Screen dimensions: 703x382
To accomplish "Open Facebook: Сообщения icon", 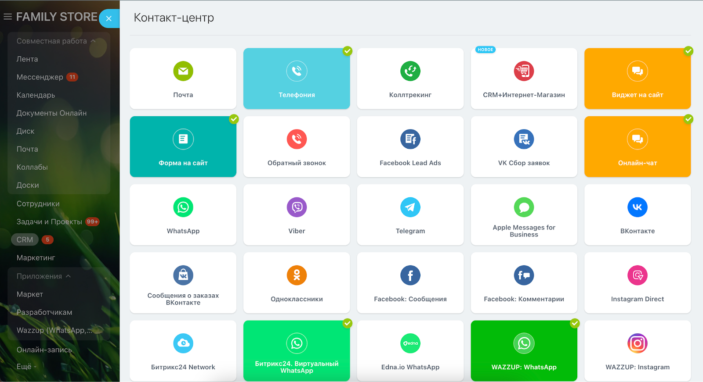I will [x=410, y=275].
